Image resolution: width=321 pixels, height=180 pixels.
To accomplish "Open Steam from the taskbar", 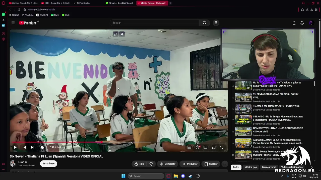I will (x=190, y=176).
